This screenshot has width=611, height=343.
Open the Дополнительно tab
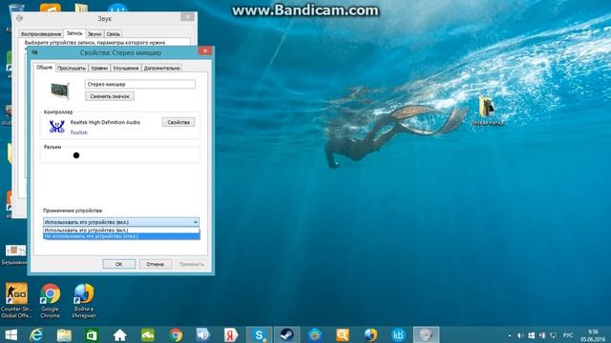[161, 68]
